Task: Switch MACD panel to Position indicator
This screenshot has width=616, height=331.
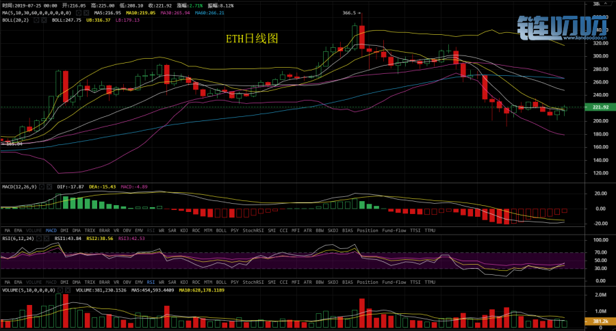Action: coord(368,230)
